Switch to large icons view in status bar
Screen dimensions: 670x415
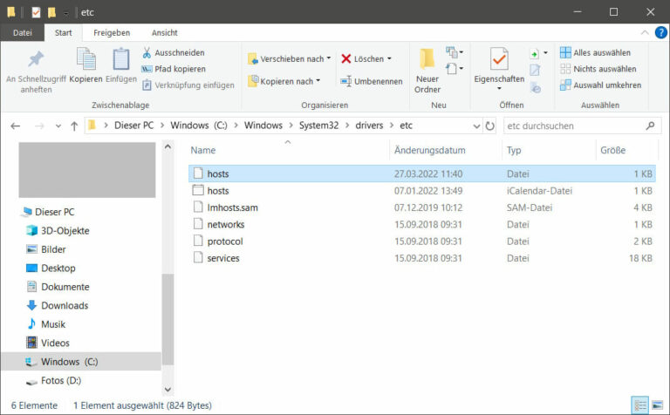[x=657, y=405]
